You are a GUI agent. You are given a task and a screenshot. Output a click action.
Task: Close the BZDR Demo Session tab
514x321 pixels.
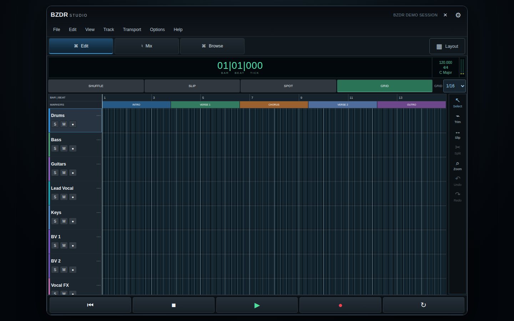[445, 15]
